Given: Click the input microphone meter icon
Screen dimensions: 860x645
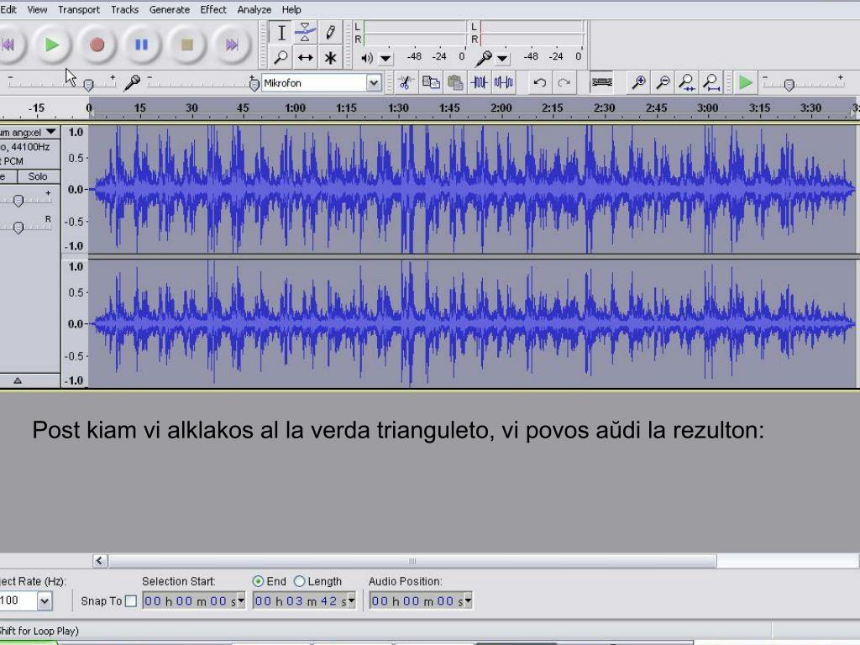Looking at the screenshot, I should click(484, 58).
